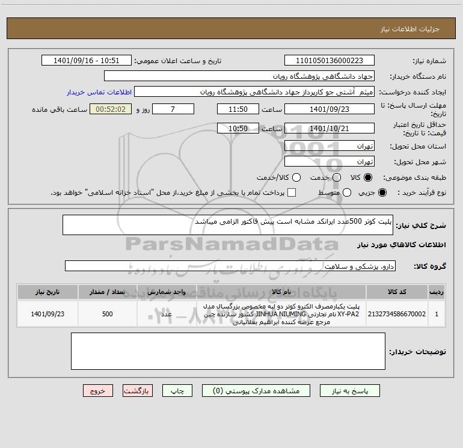Click the response deadline time 11:50 field
The image size is (463, 448).
click(238, 109)
